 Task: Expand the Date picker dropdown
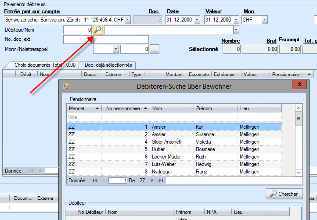pos(197,20)
